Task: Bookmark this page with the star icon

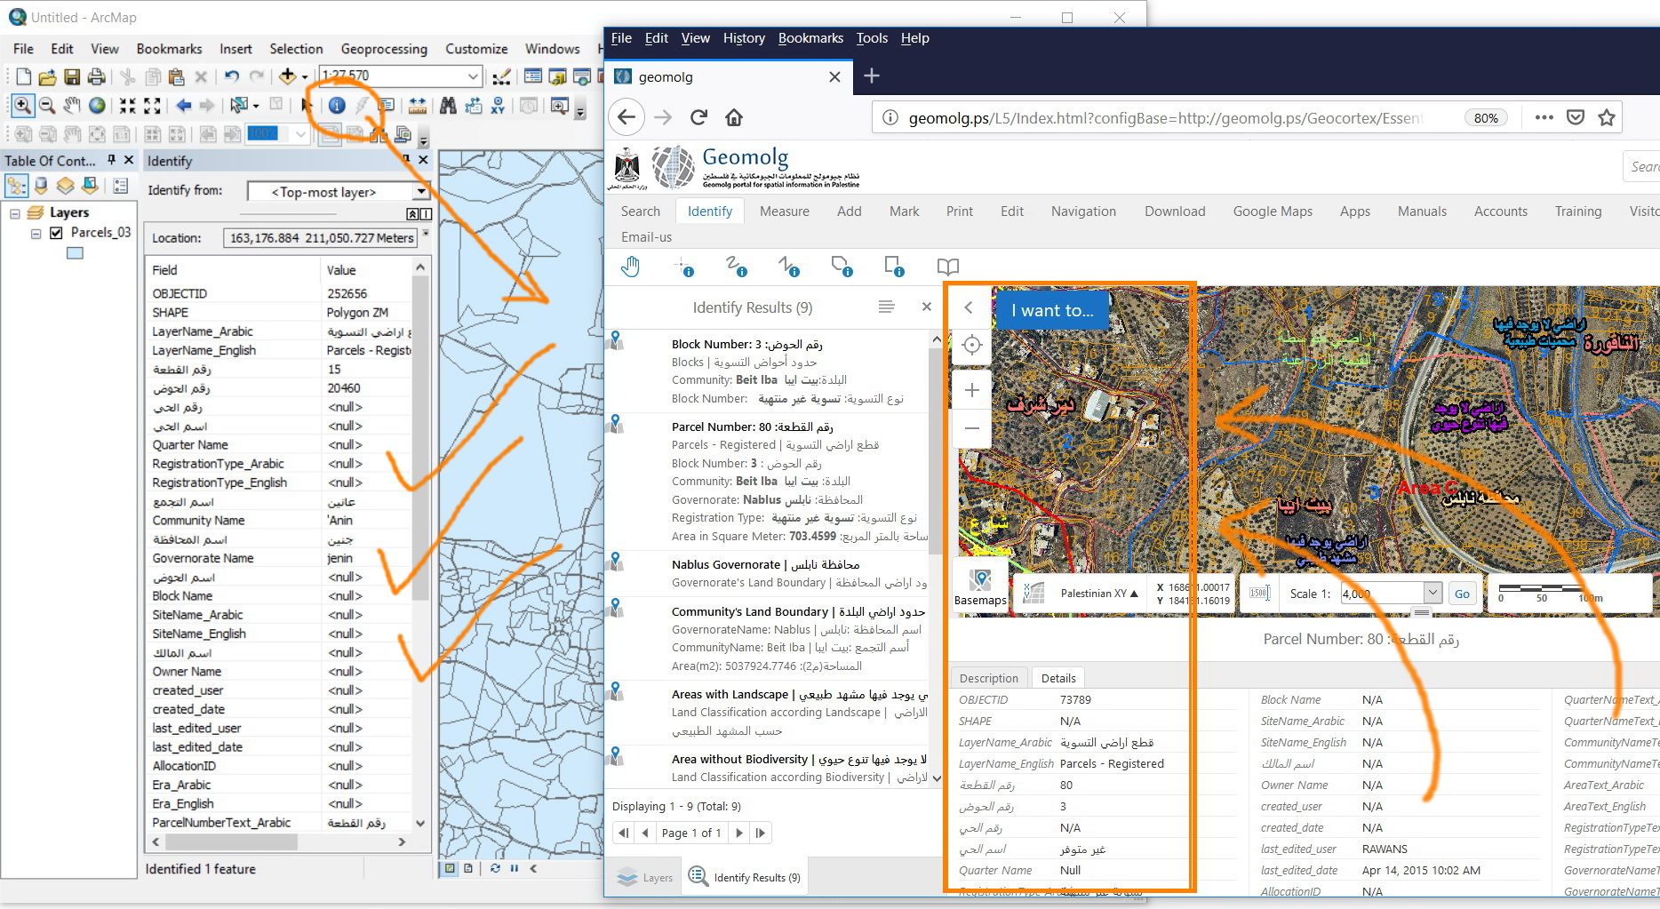Action: pyautogui.click(x=1607, y=117)
